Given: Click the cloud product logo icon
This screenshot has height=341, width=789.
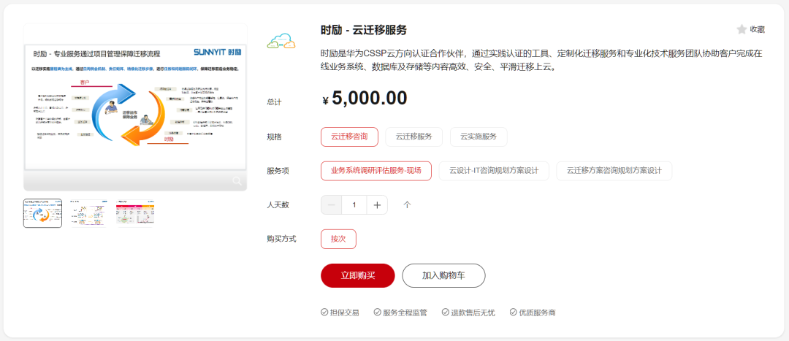Looking at the screenshot, I should coord(281,41).
